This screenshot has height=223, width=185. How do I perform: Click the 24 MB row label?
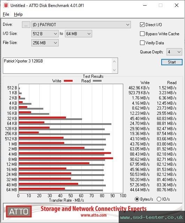coord(12,174)
